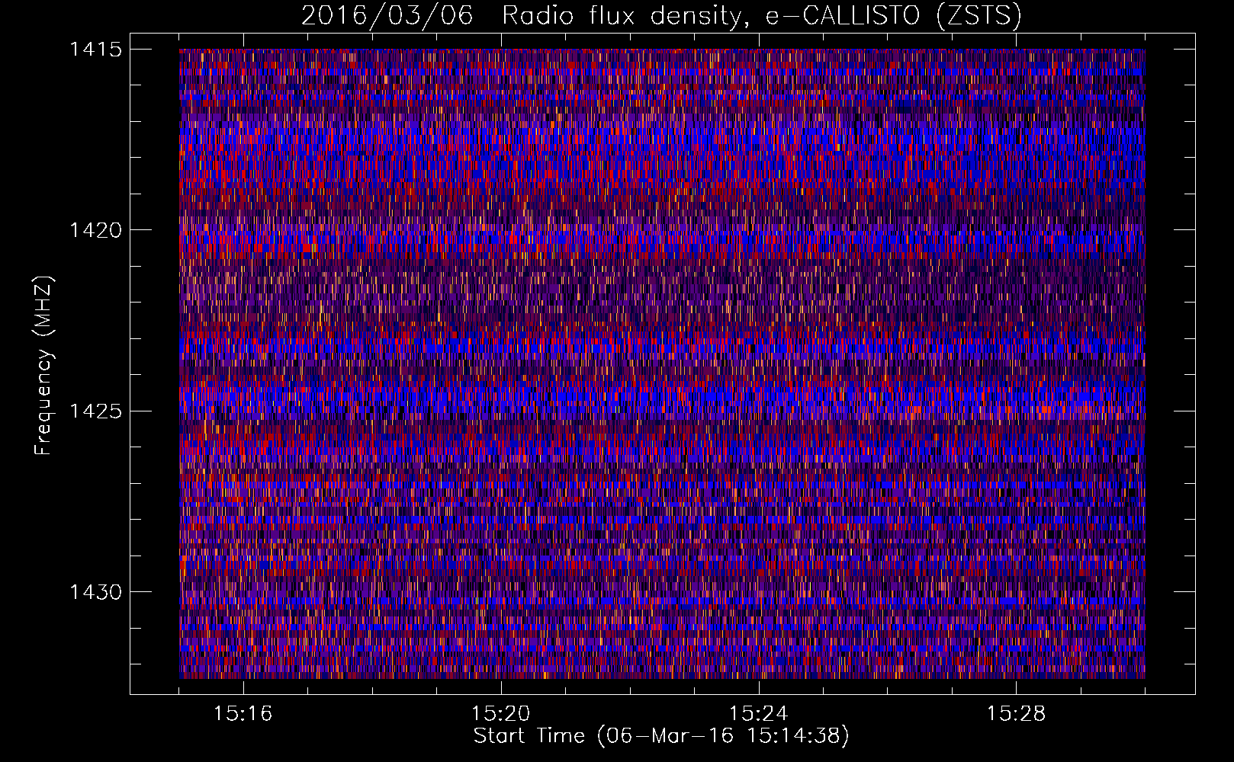
Task: Click the 15:24 time tick label
Action: (759, 714)
